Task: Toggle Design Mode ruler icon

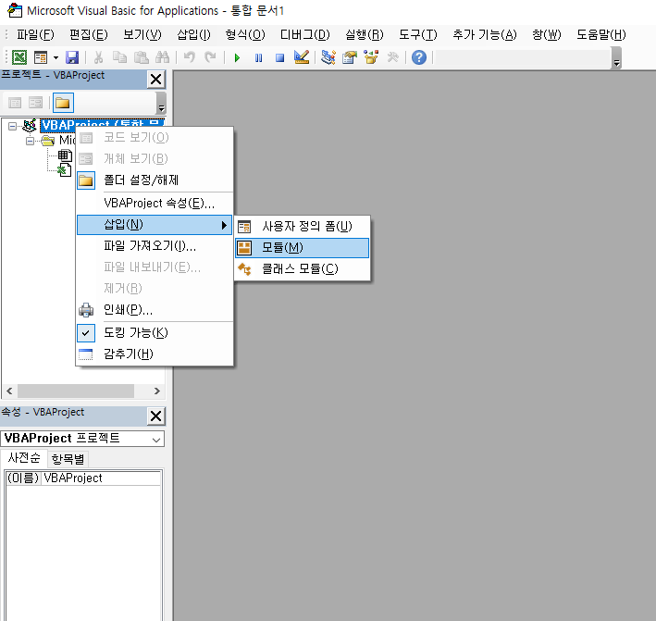Action: tap(302, 57)
